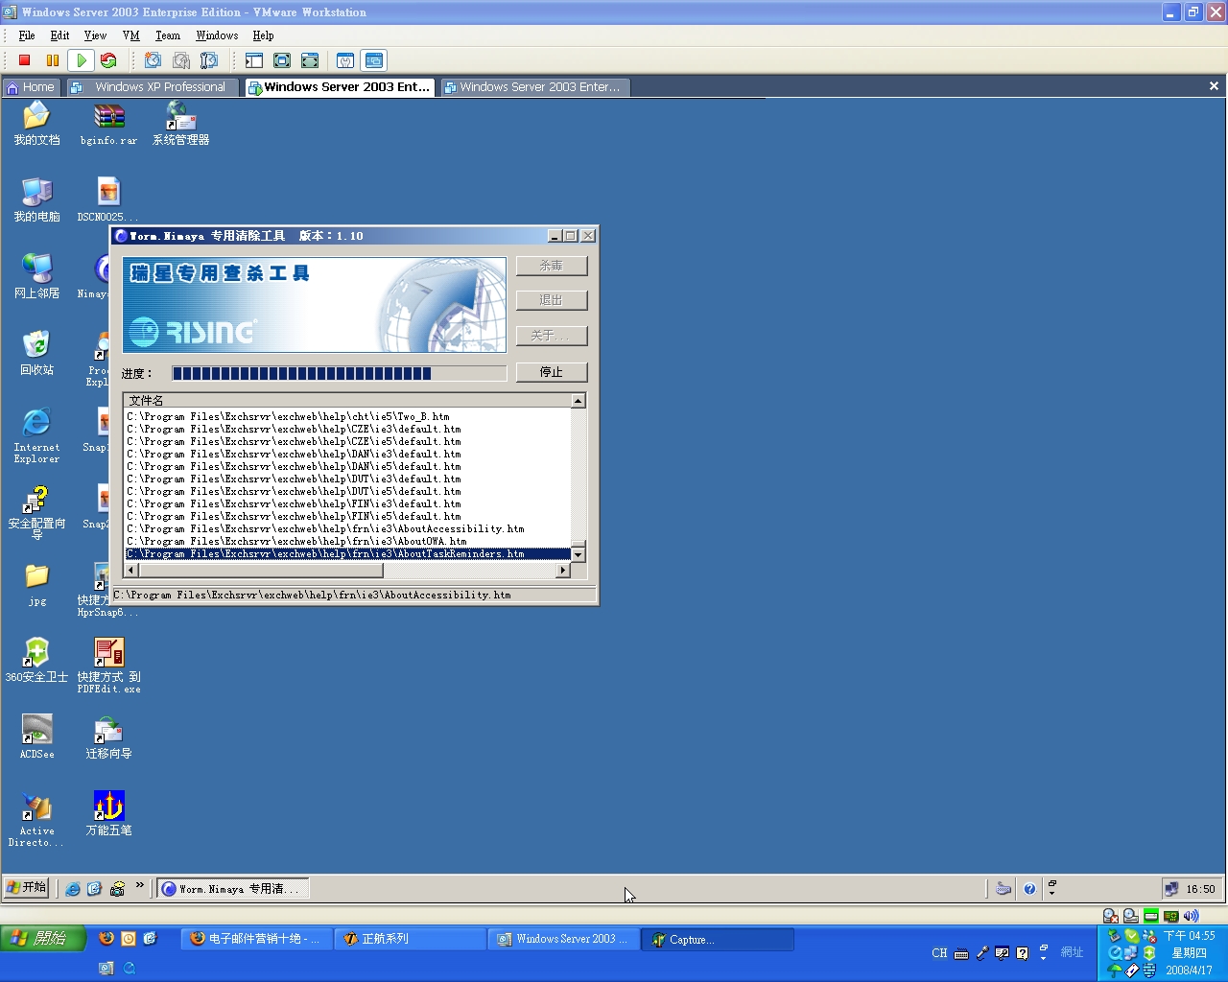Viewport: 1228px width, 982px height.
Task: Click the guest 开始 Start button
Action: (x=26, y=888)
